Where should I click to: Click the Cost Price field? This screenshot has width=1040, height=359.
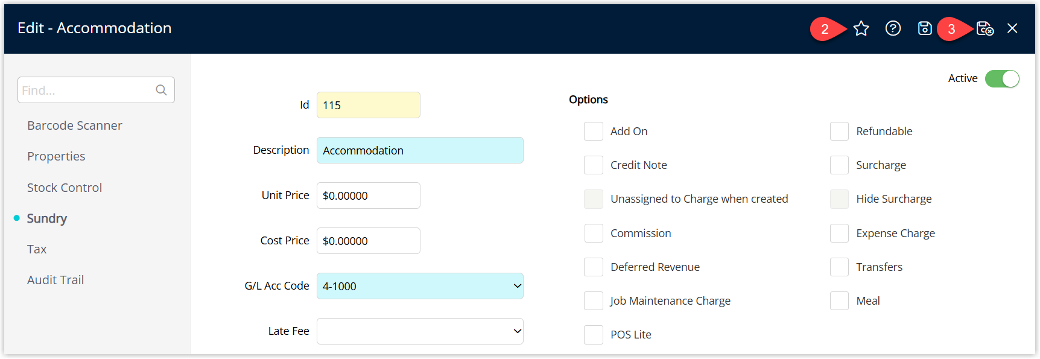click(x=368, y=241)
